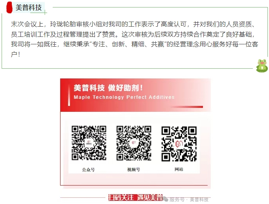The height and width of the screenshot is (204, 269).
Task: Click the 公众号 label under the QR code
Action: pos(88,169)
